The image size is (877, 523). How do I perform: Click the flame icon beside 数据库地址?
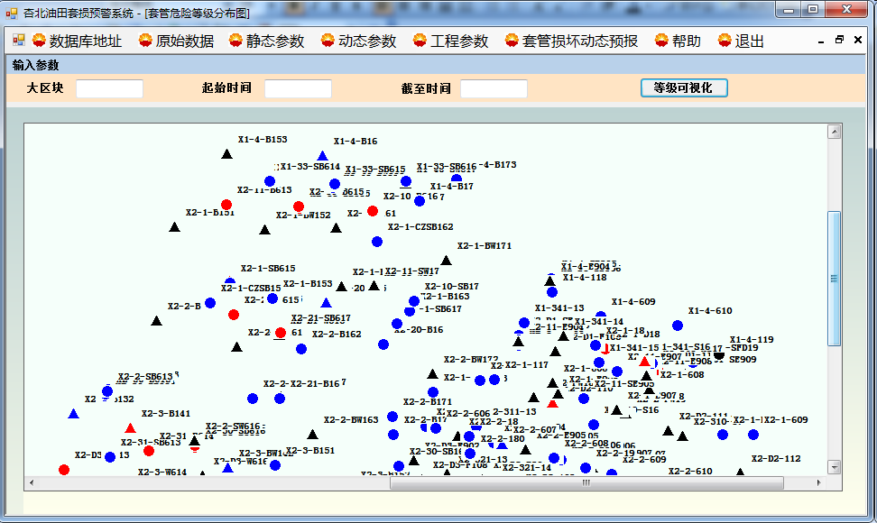(x=39, y=41)
